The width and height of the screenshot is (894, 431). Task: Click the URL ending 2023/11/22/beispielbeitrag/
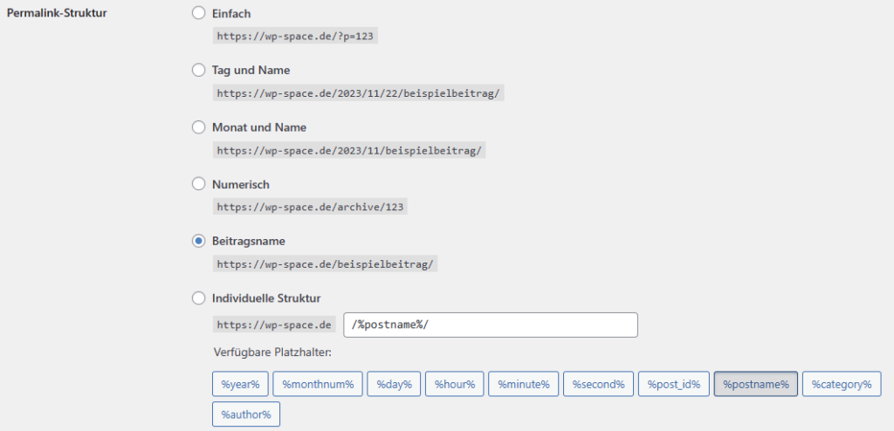click(359, 93)
